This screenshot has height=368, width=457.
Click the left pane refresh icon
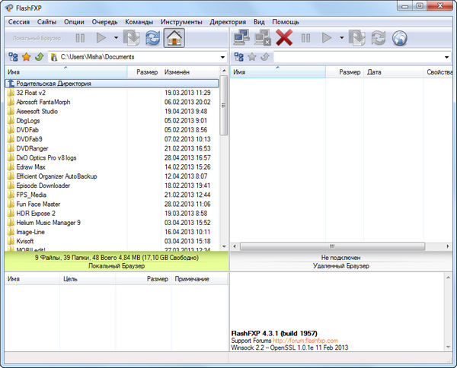152,37
